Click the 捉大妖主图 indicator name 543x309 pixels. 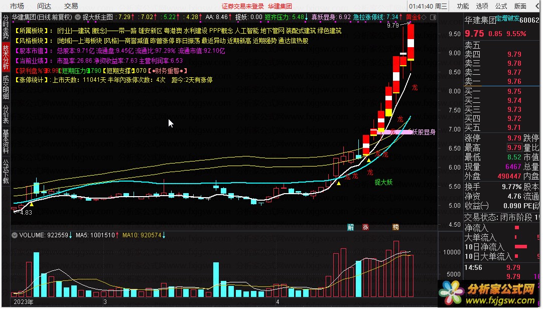98,17
